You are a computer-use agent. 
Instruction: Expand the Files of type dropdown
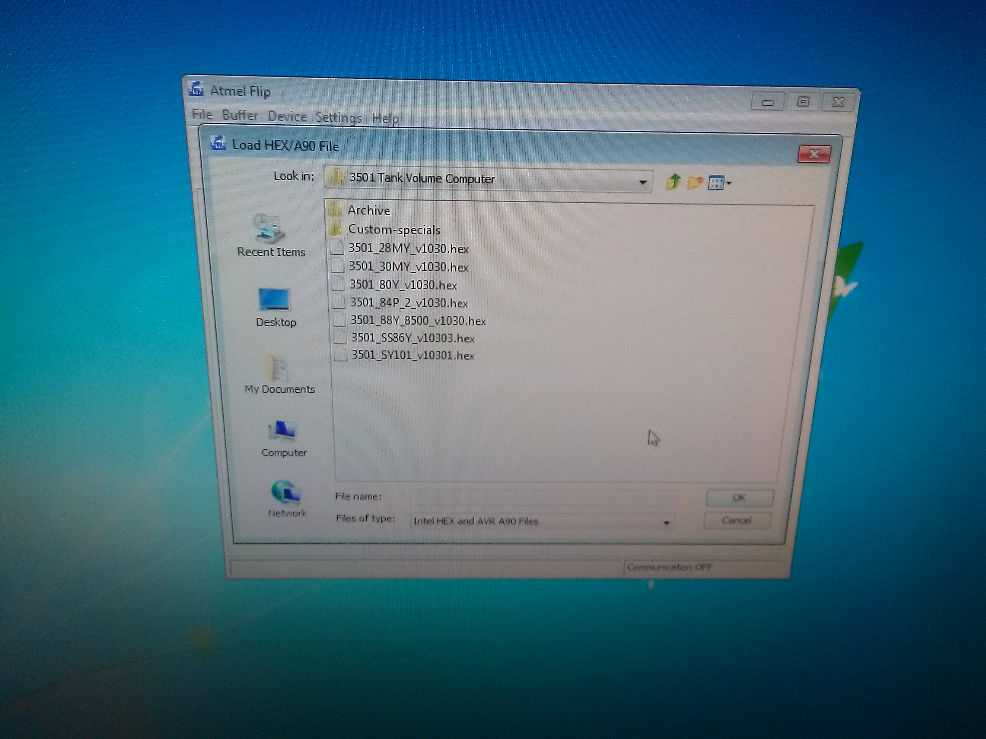pos(666,523)
